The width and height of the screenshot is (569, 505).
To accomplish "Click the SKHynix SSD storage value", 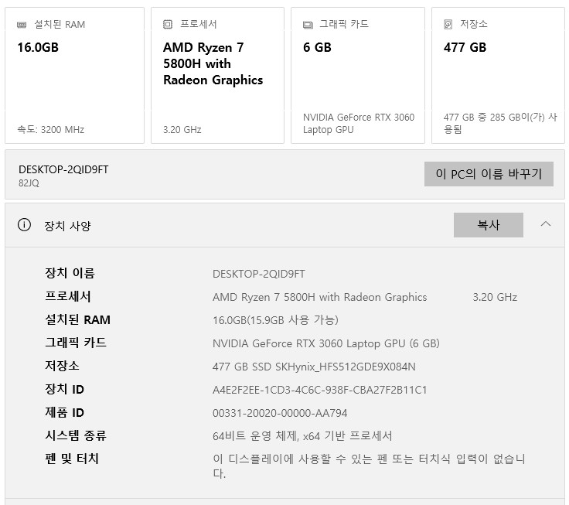I will [314, 367].
